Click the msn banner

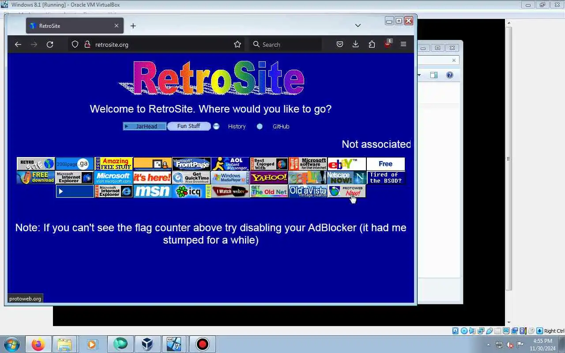[x=152, y=191]
